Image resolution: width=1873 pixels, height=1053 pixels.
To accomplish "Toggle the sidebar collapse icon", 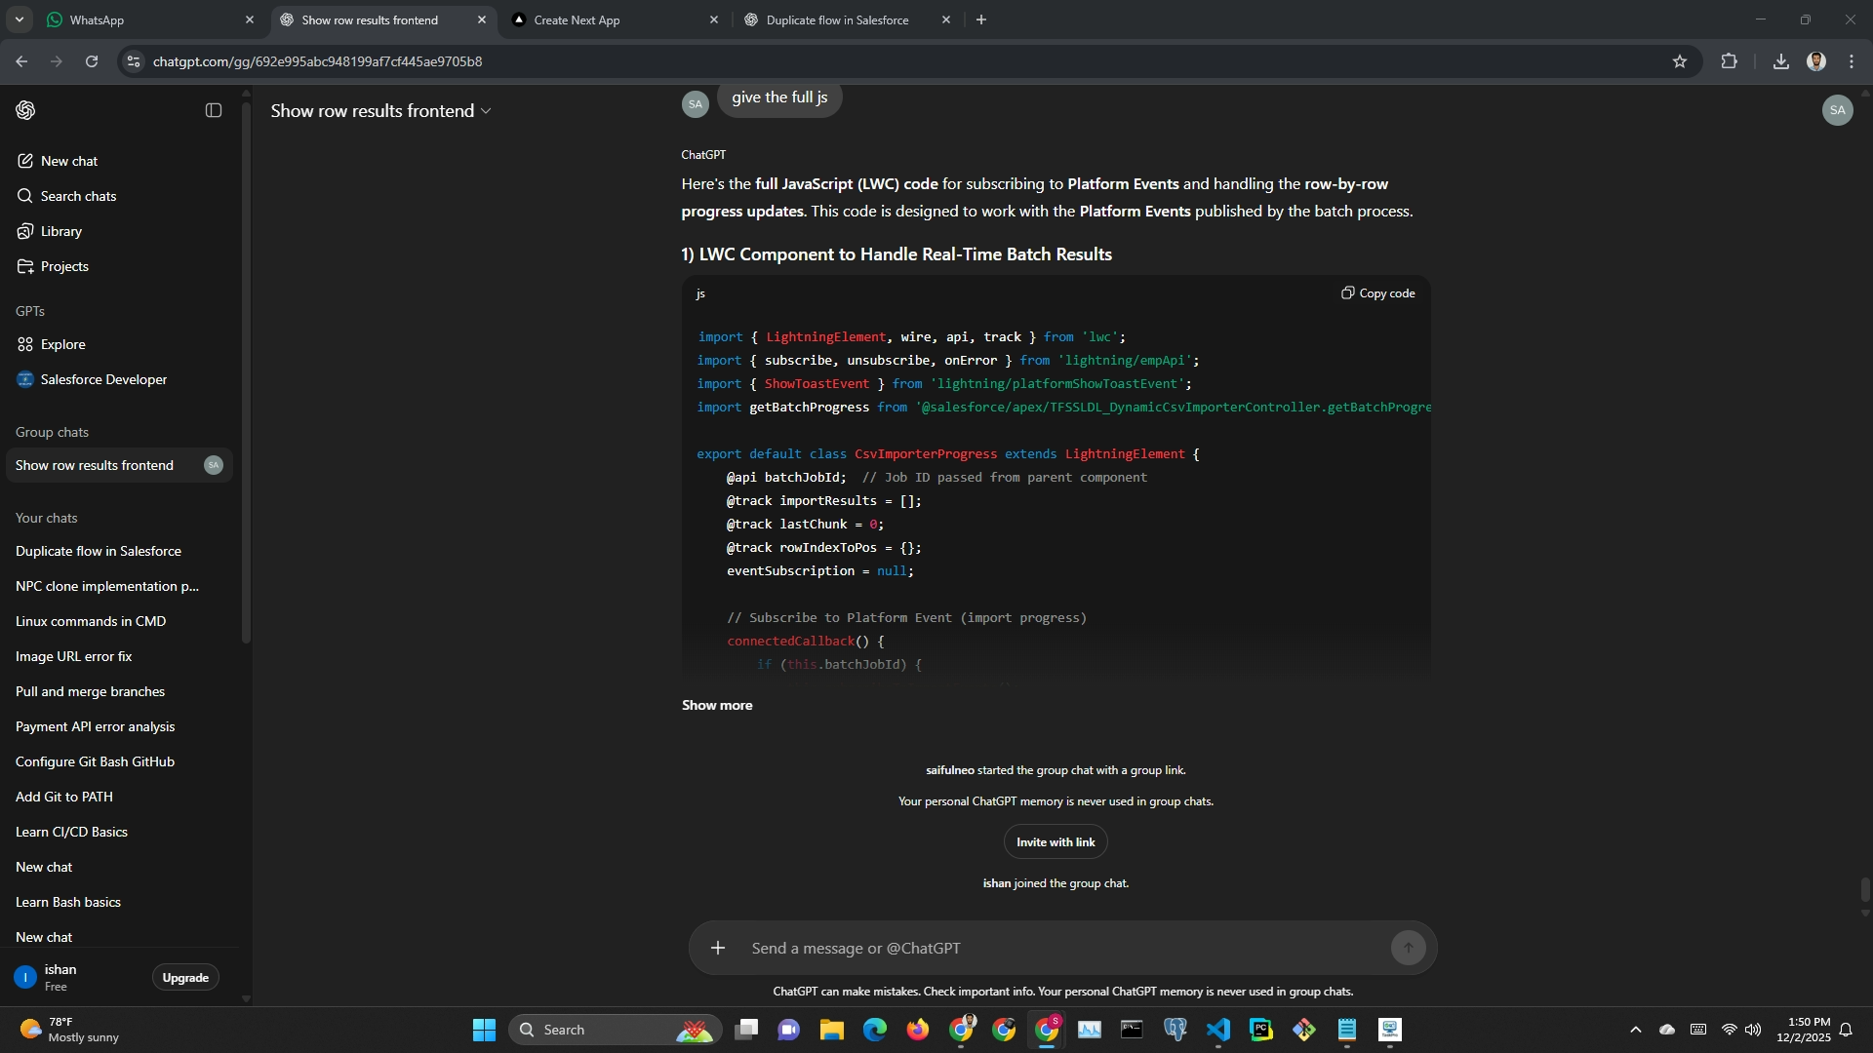I will tap(214, 110).
